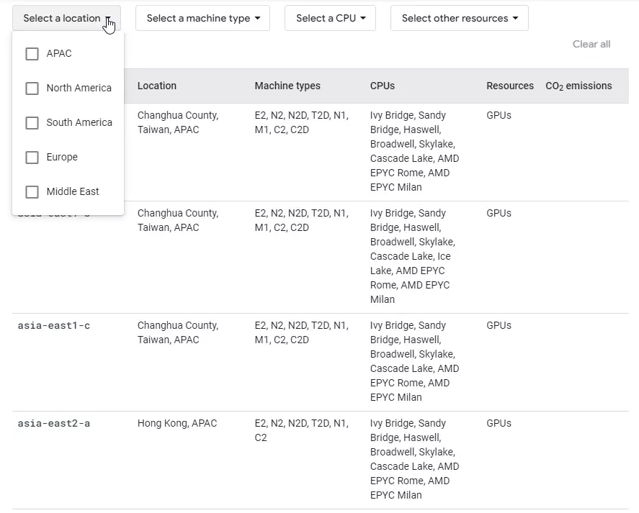This screenshot has width=639, height=513.
Task: Check the APAC location checkbox
Action: (x=32, y=53)
